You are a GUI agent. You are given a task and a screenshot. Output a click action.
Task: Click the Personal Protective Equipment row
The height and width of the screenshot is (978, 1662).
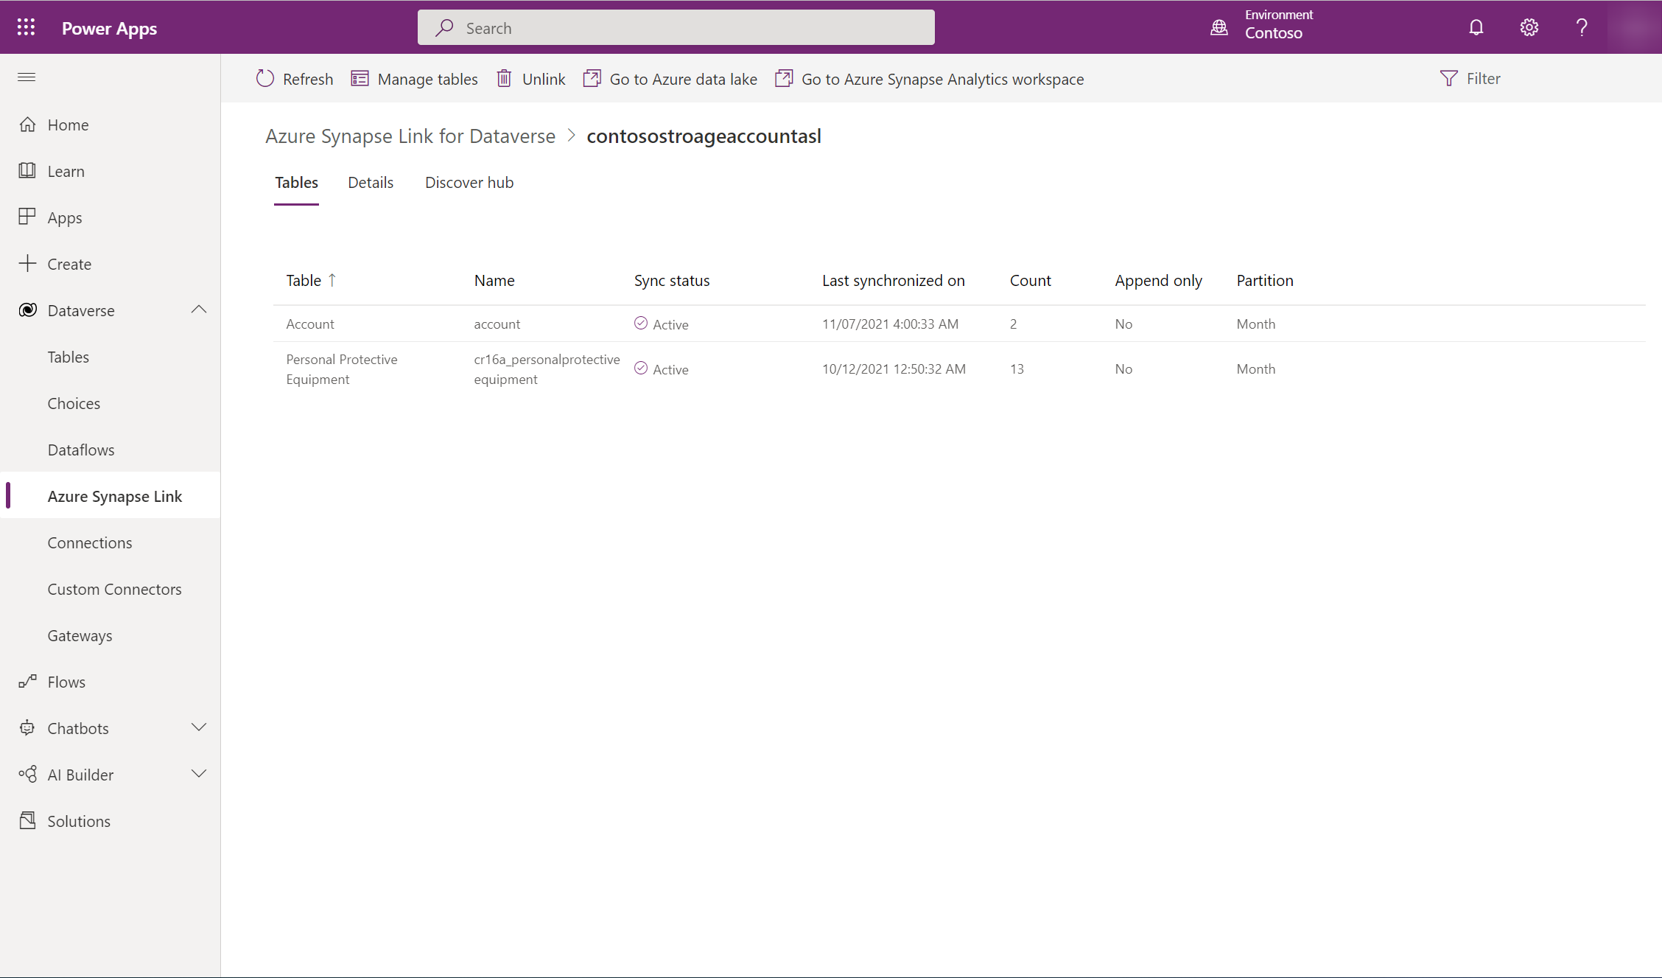pos(341,368)
